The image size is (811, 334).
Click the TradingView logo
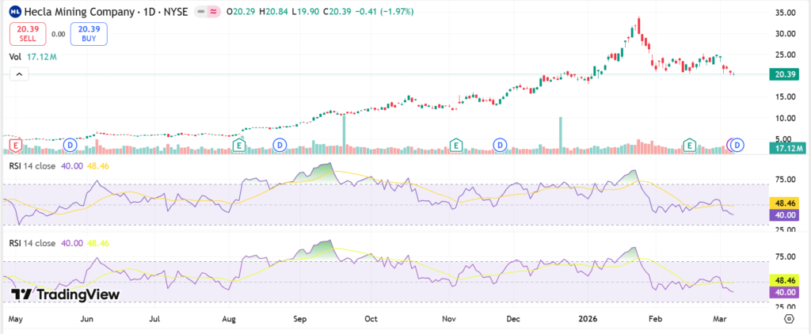pos(66,294)
